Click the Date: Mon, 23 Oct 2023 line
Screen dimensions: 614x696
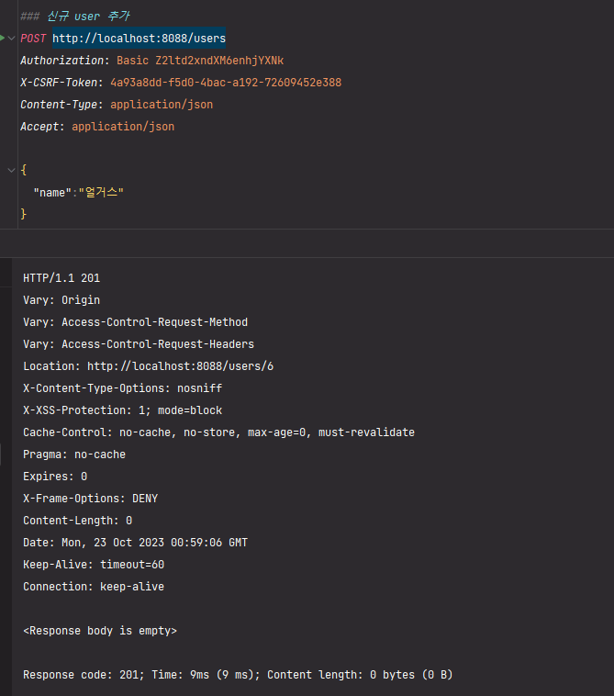point(135,543)
